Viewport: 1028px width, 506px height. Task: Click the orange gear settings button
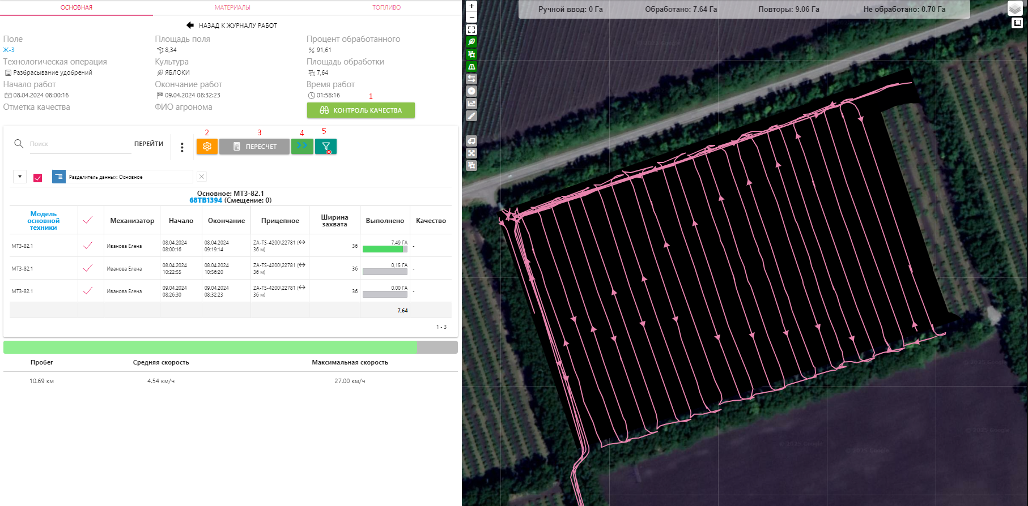(x=207, y=147)
